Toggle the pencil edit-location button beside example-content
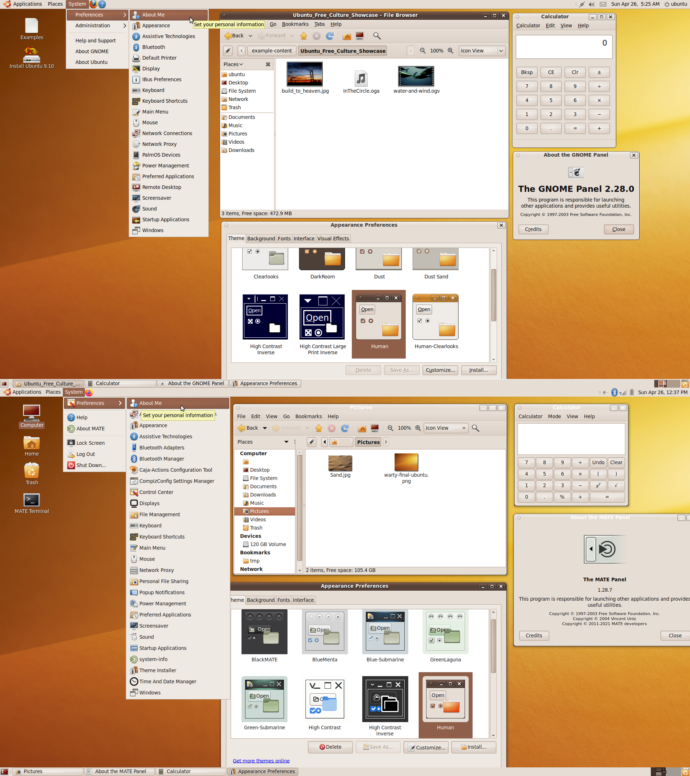This screenshot has width=690, height=776. [x=228, y=51]
